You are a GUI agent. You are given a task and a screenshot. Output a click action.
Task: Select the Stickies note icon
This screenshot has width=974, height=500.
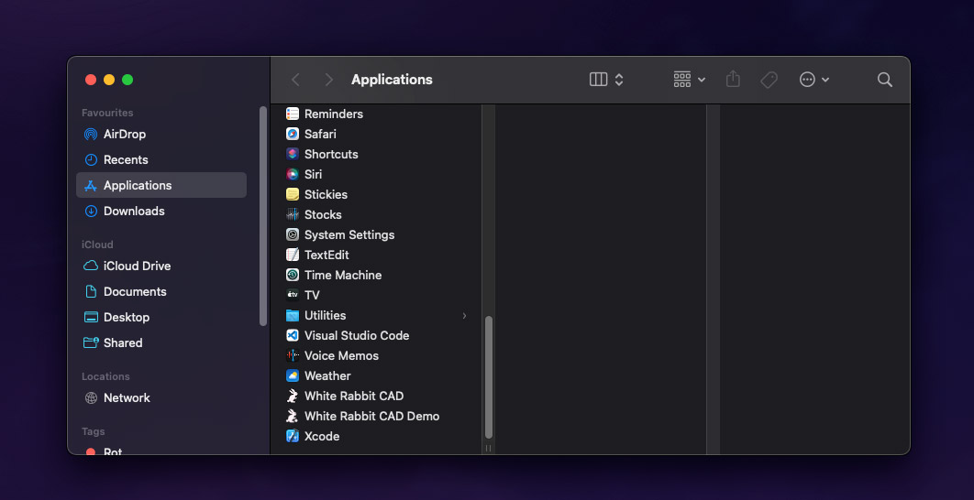click(292, 194)
